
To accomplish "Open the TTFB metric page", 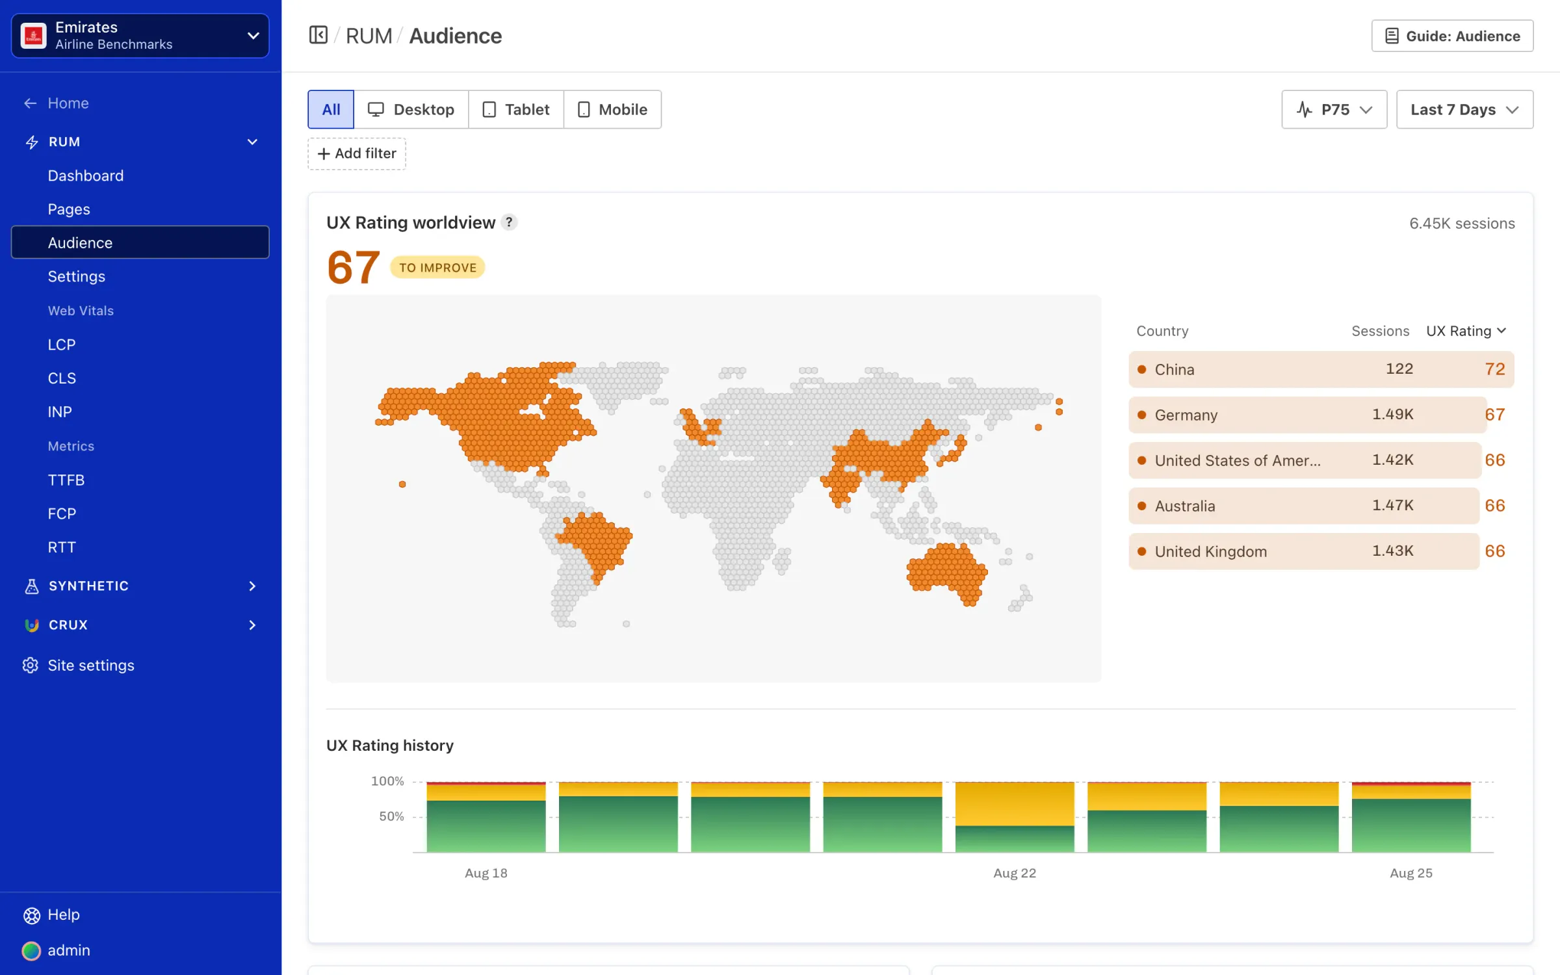I will coord(66,480).
